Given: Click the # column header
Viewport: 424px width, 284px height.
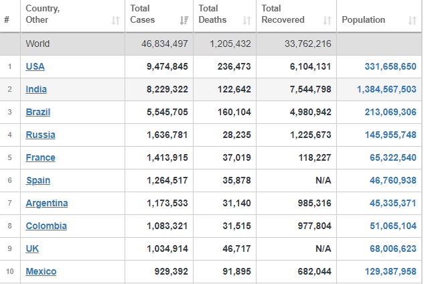Looking at the screenshot, I should 7,19.
